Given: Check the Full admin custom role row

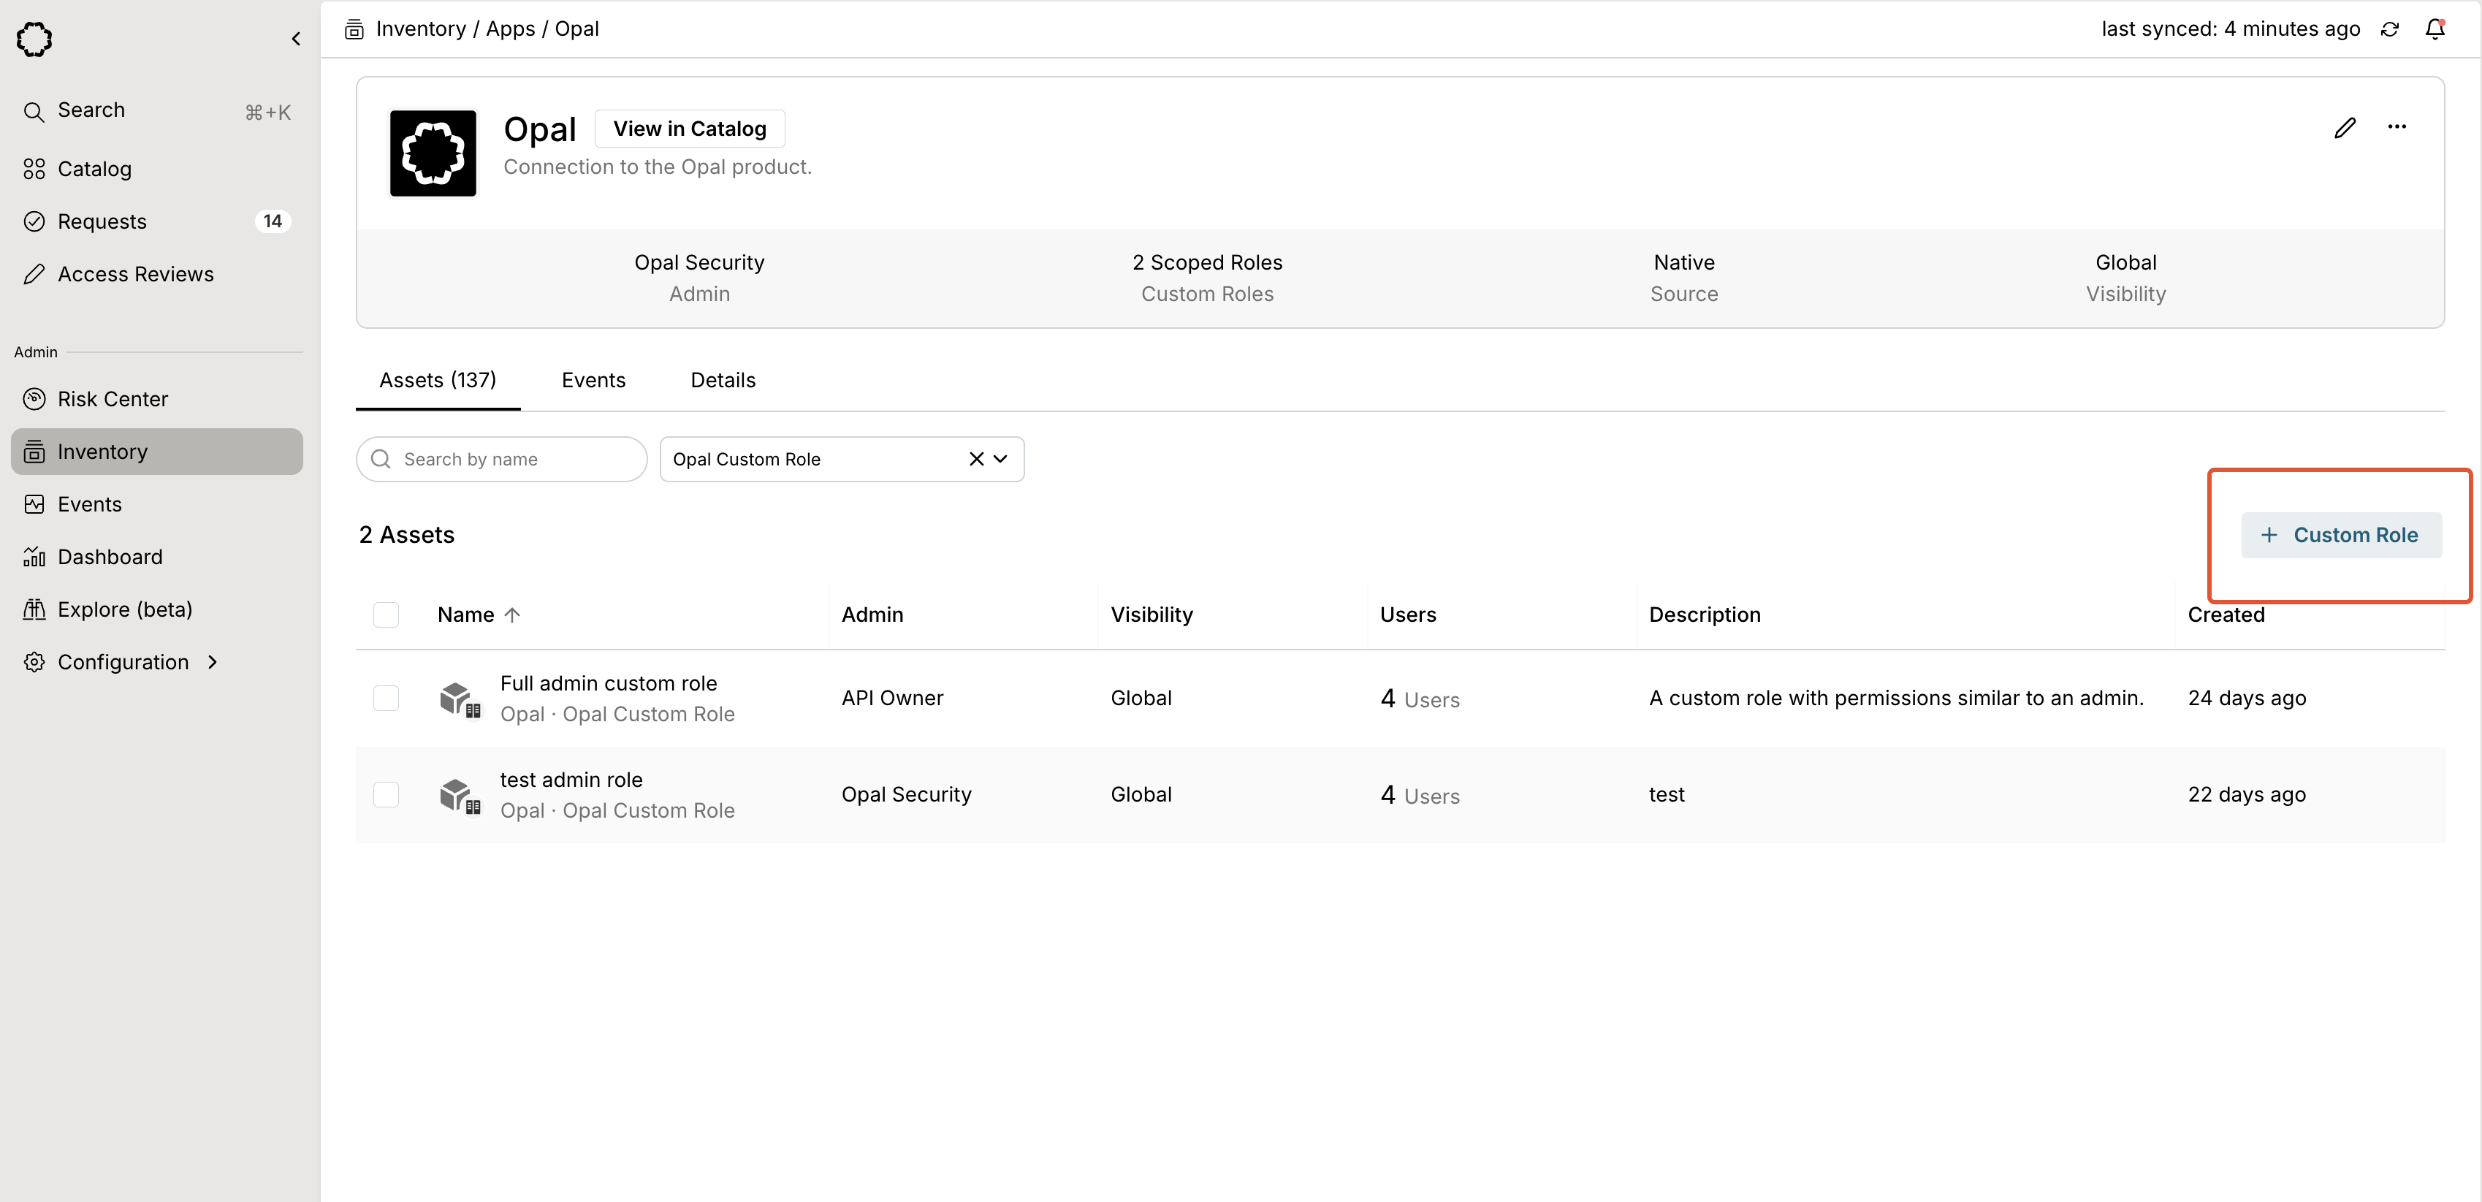Looking at the screenshot, I should (x=385, y=699).
